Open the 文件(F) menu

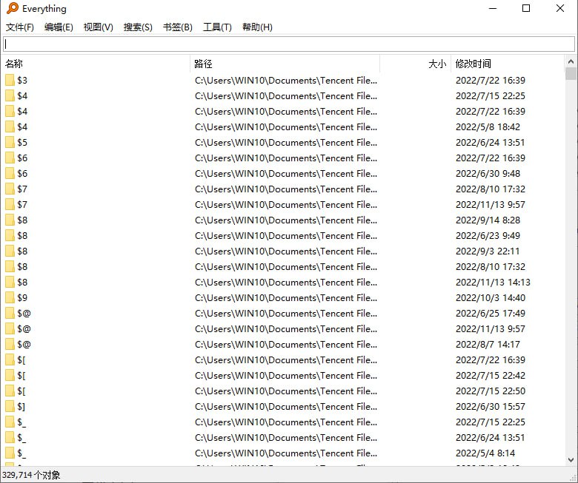(20, 27)
